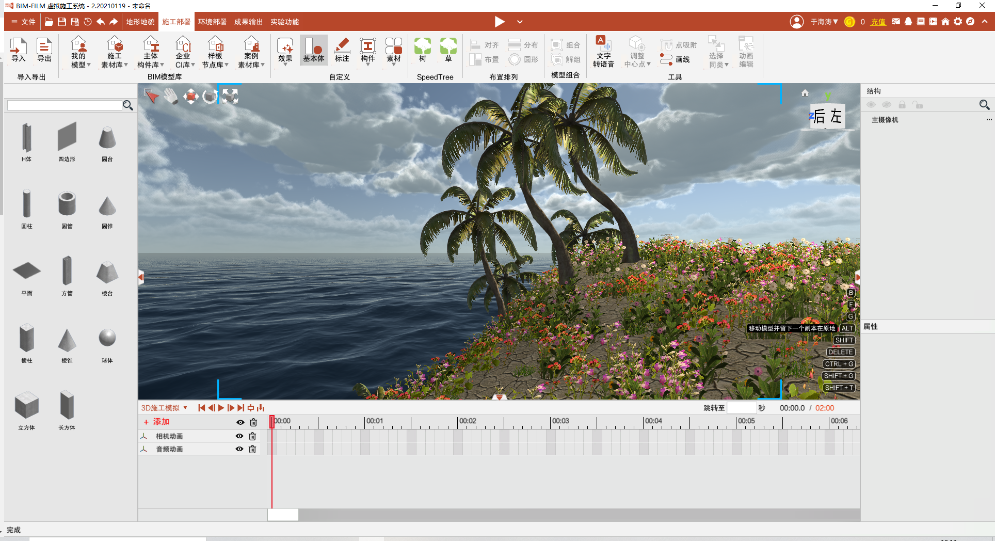Image resolution: width=995 pixels, height=541 pixels.
Task: Click the timeline horizontal scrollbar thumb
Action: [x=283, y=515]
